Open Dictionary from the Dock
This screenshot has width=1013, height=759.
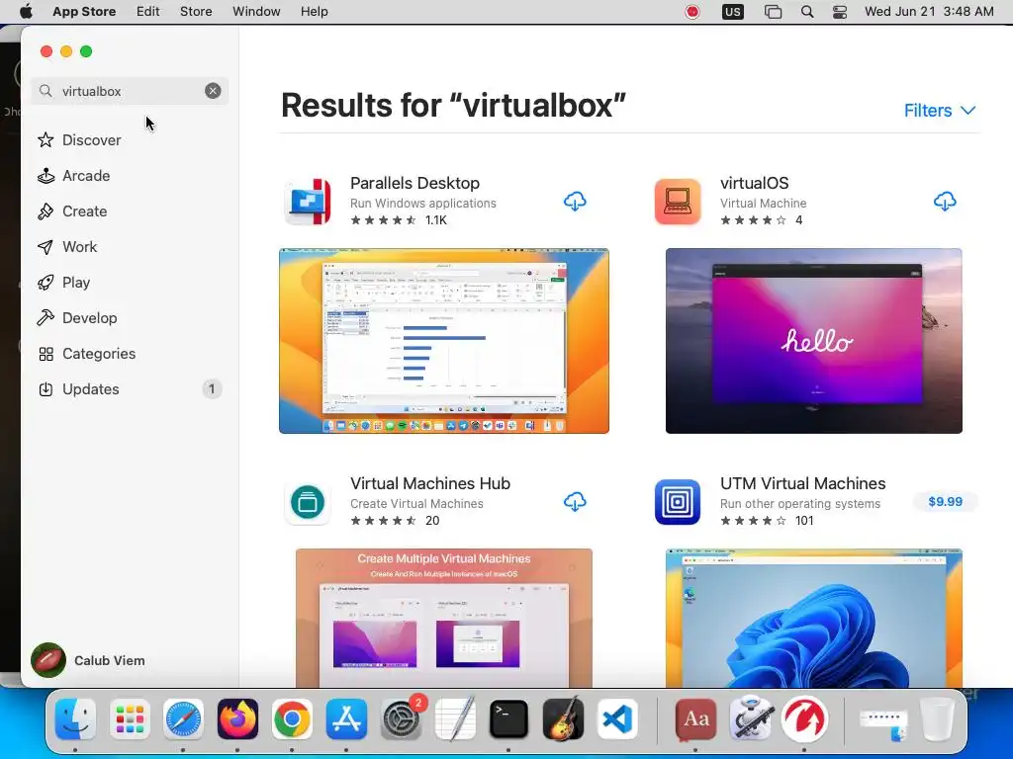click(x=695, y=719)
